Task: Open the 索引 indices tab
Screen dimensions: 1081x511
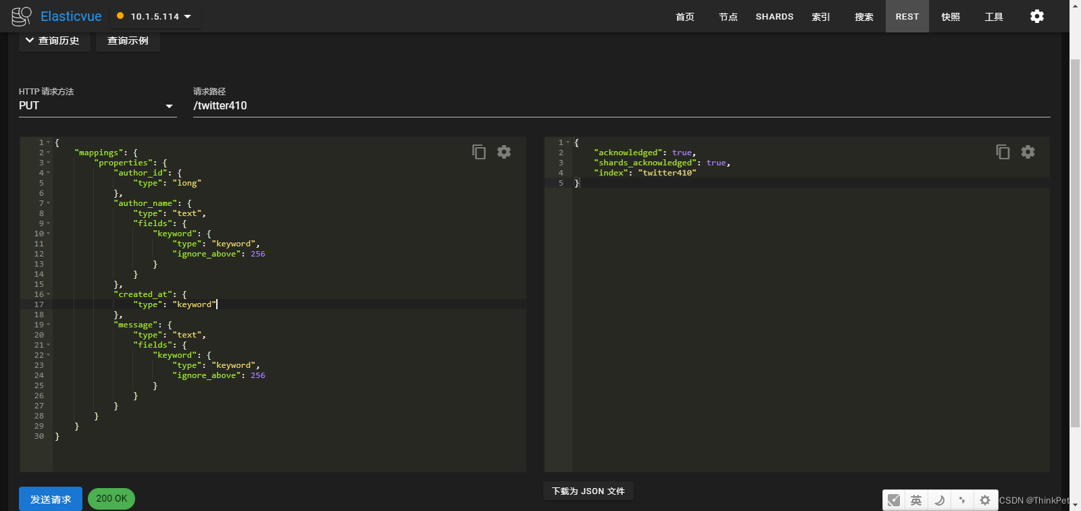Action: click(821, 16)
